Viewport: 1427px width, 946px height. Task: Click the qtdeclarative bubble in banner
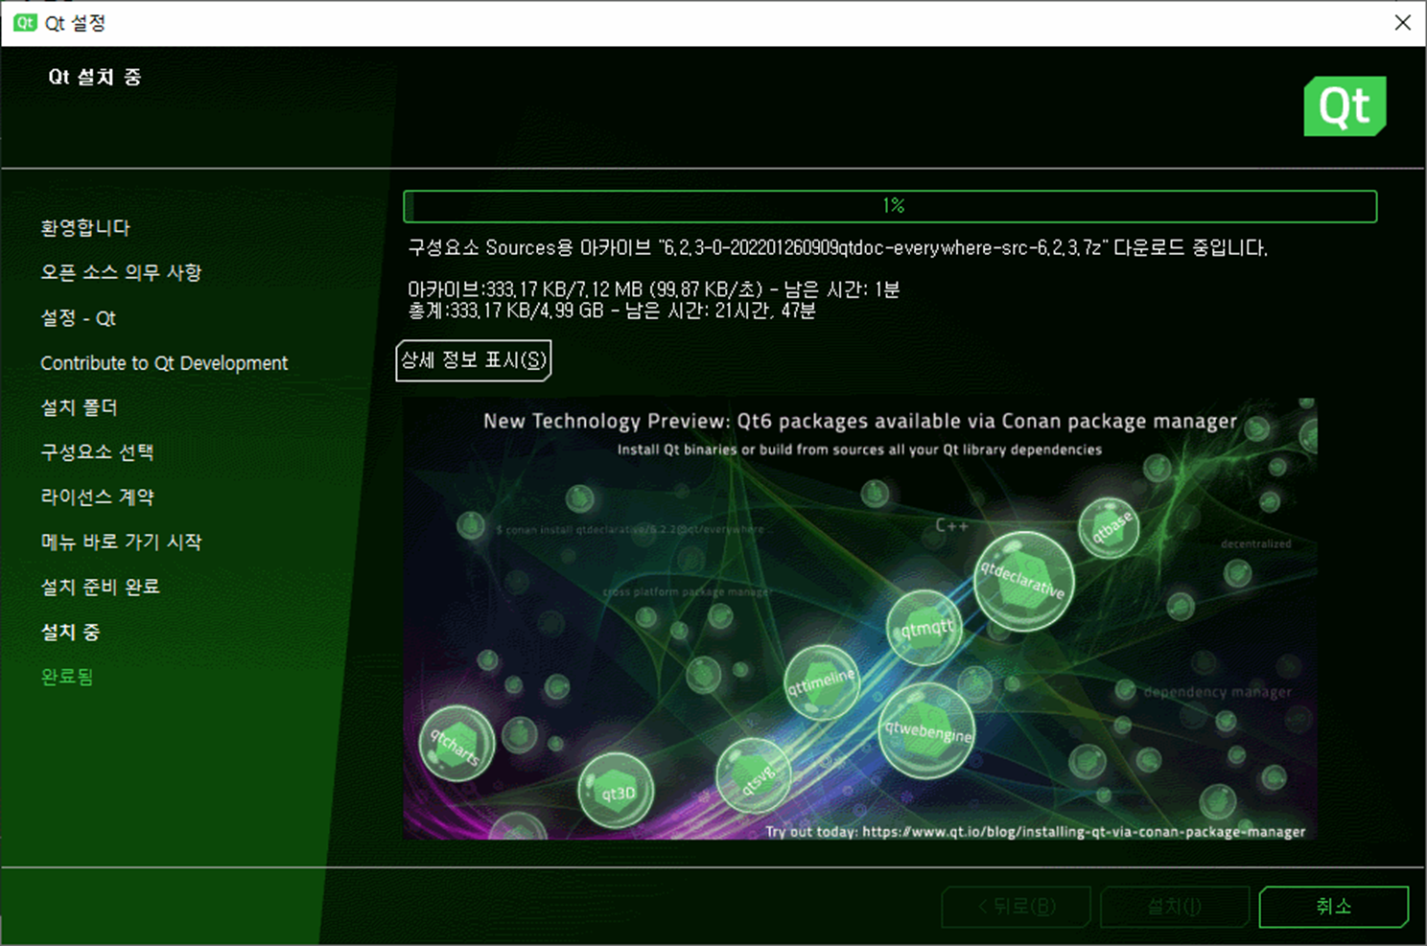1023,582
